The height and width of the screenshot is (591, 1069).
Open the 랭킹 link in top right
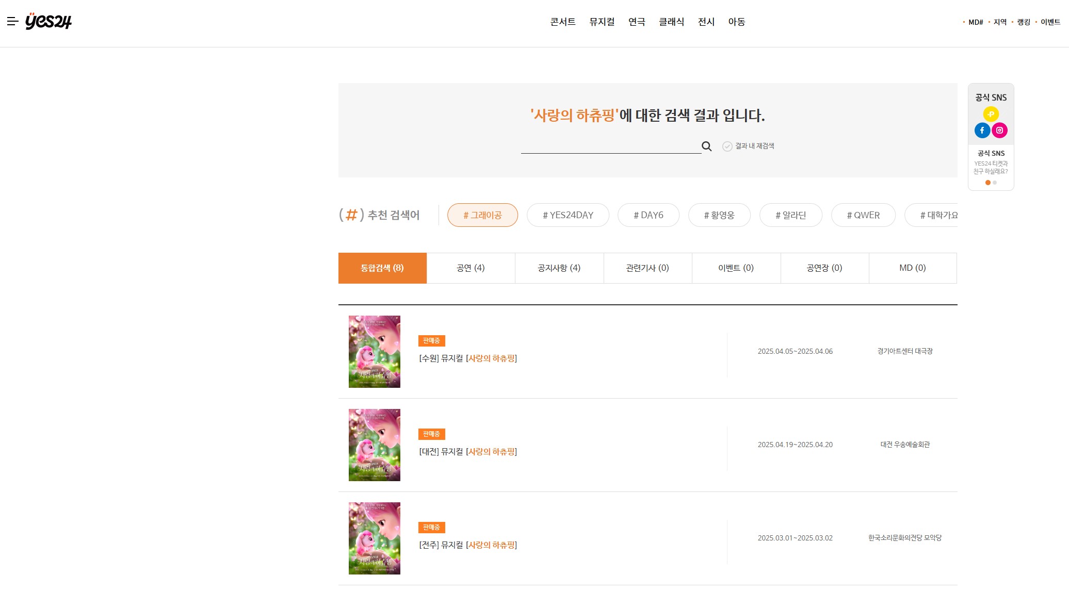[1023, 22]
